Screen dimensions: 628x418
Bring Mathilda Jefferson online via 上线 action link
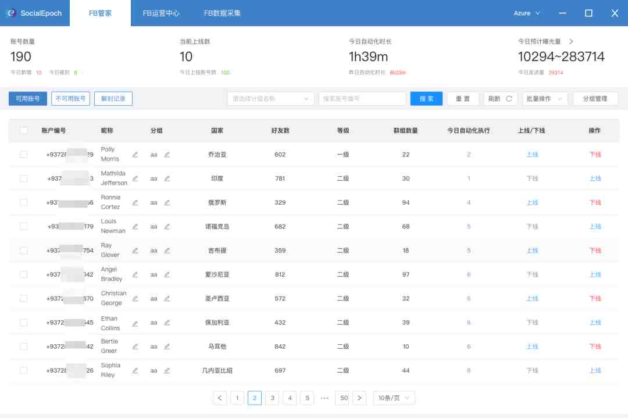(x=595, y=178)
